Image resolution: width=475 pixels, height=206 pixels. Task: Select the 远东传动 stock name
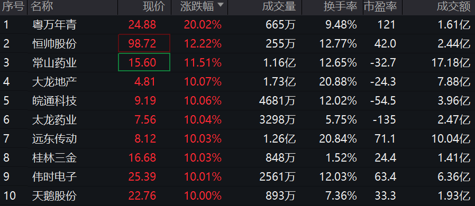pos(54,139)
